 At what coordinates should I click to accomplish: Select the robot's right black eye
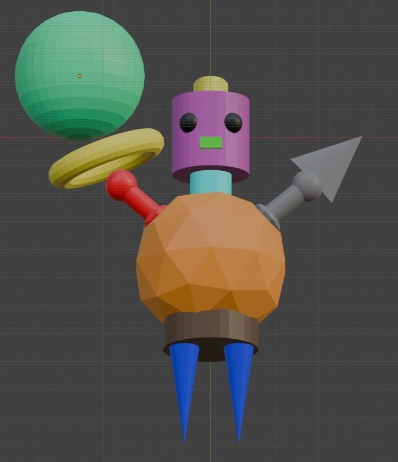(233, 123)
